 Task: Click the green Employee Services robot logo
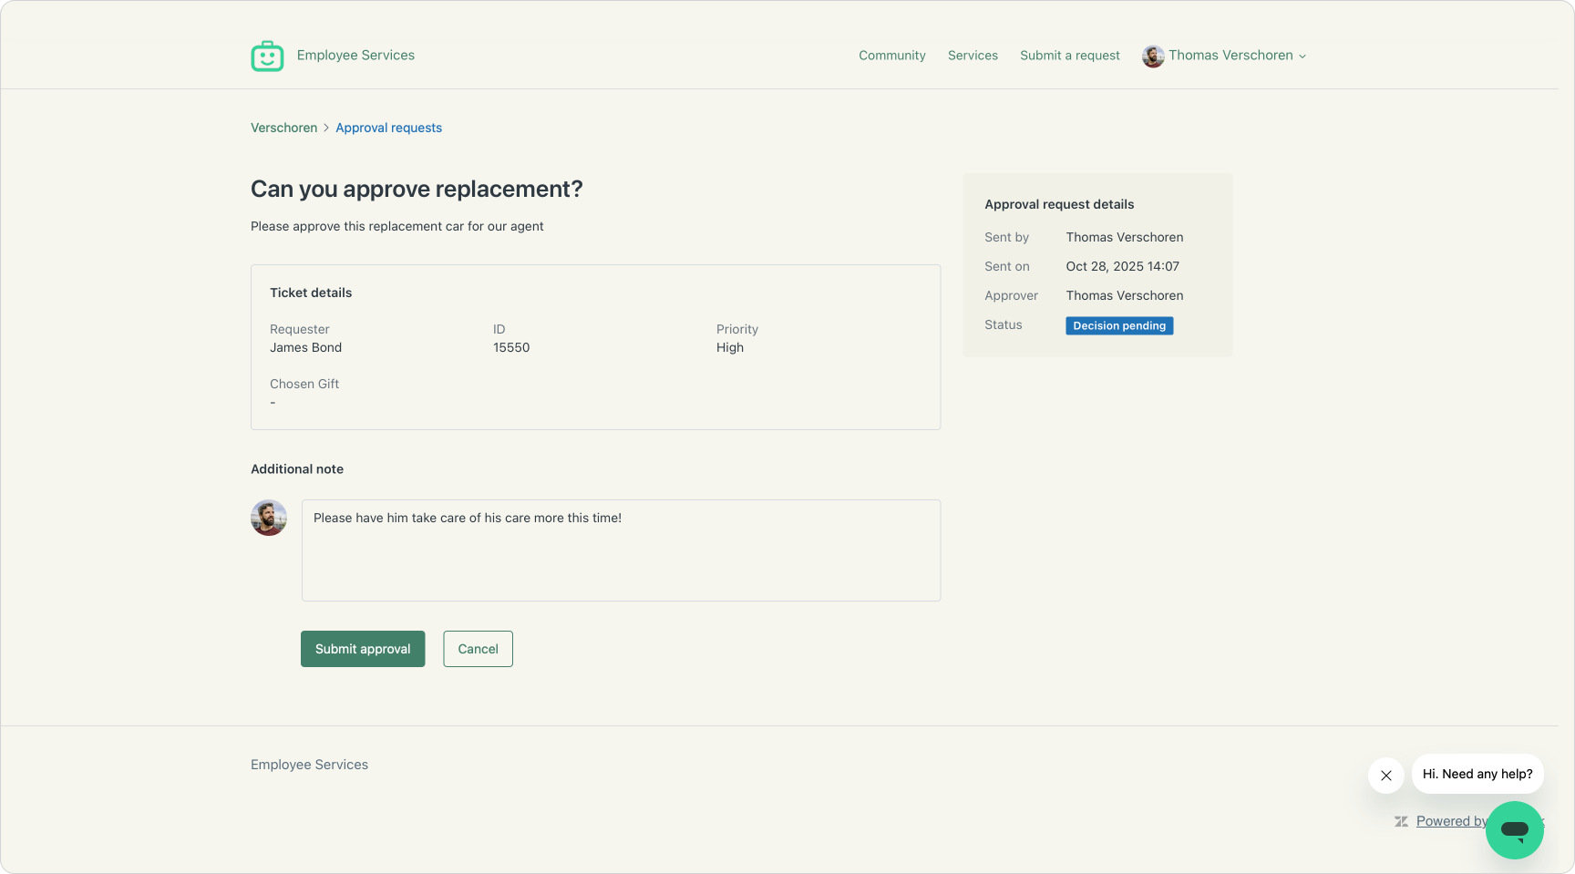(x=267, y=56)
